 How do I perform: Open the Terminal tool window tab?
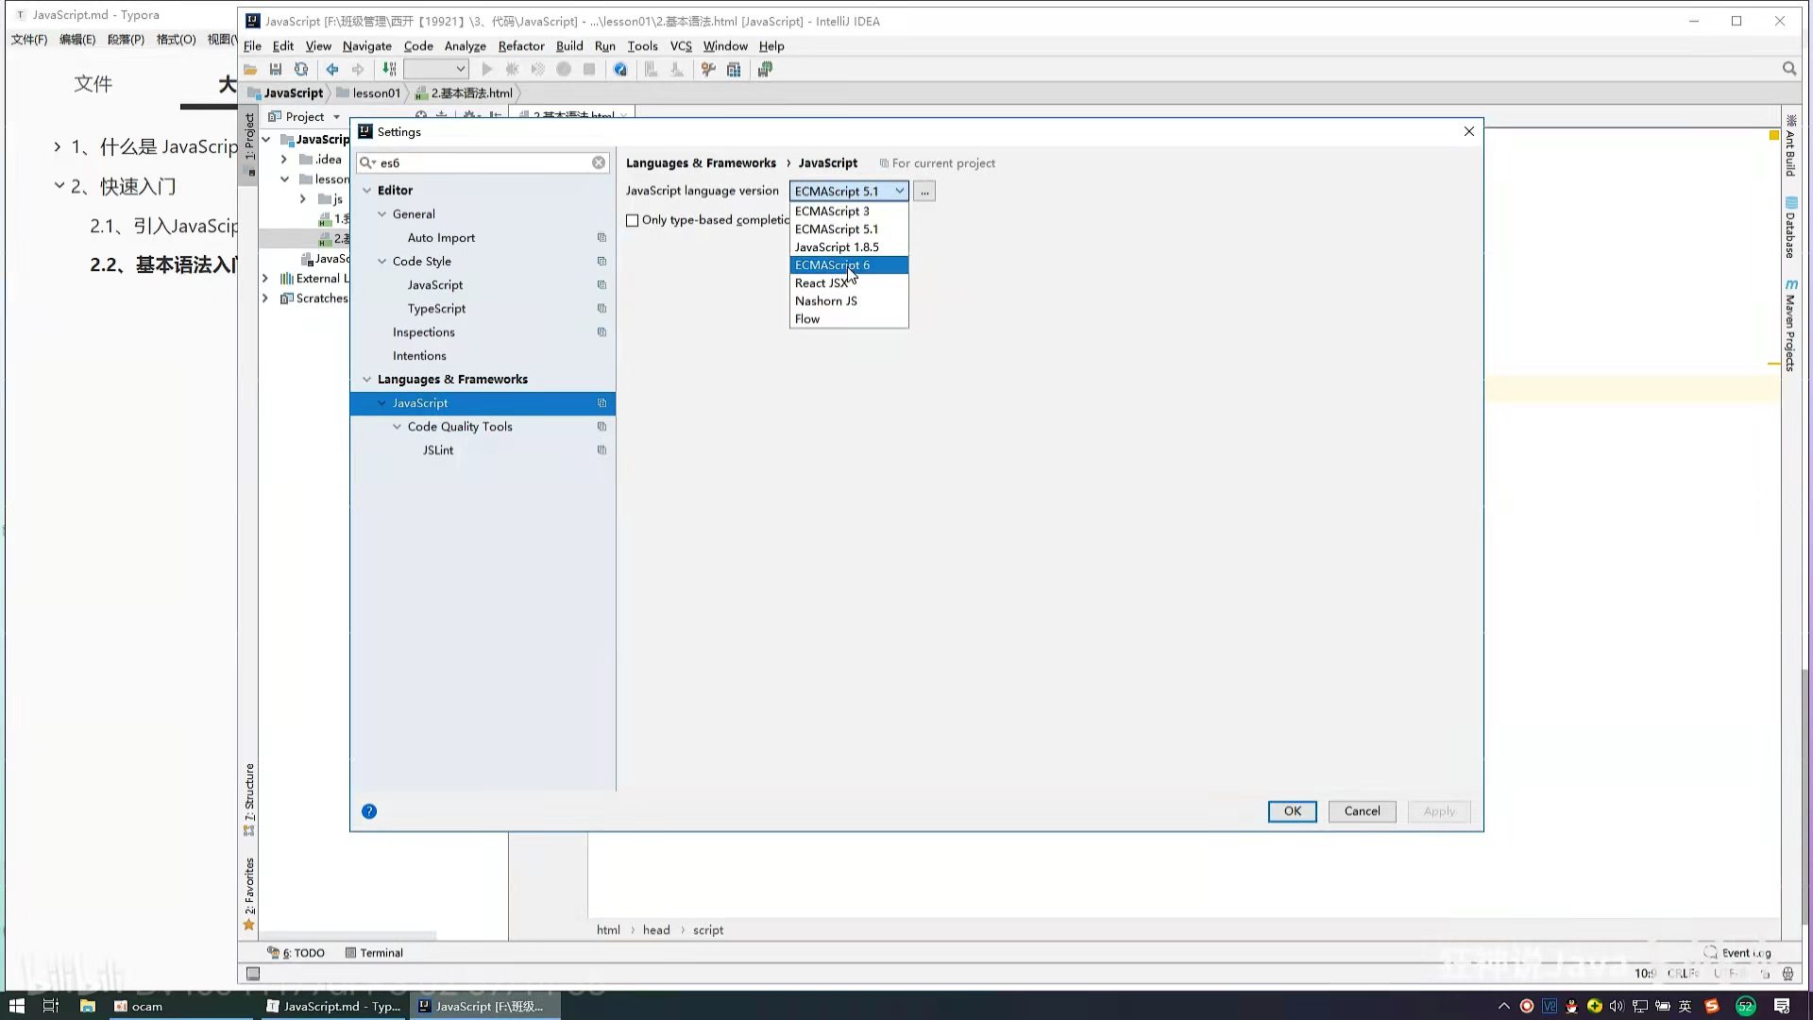coord(374,953)
